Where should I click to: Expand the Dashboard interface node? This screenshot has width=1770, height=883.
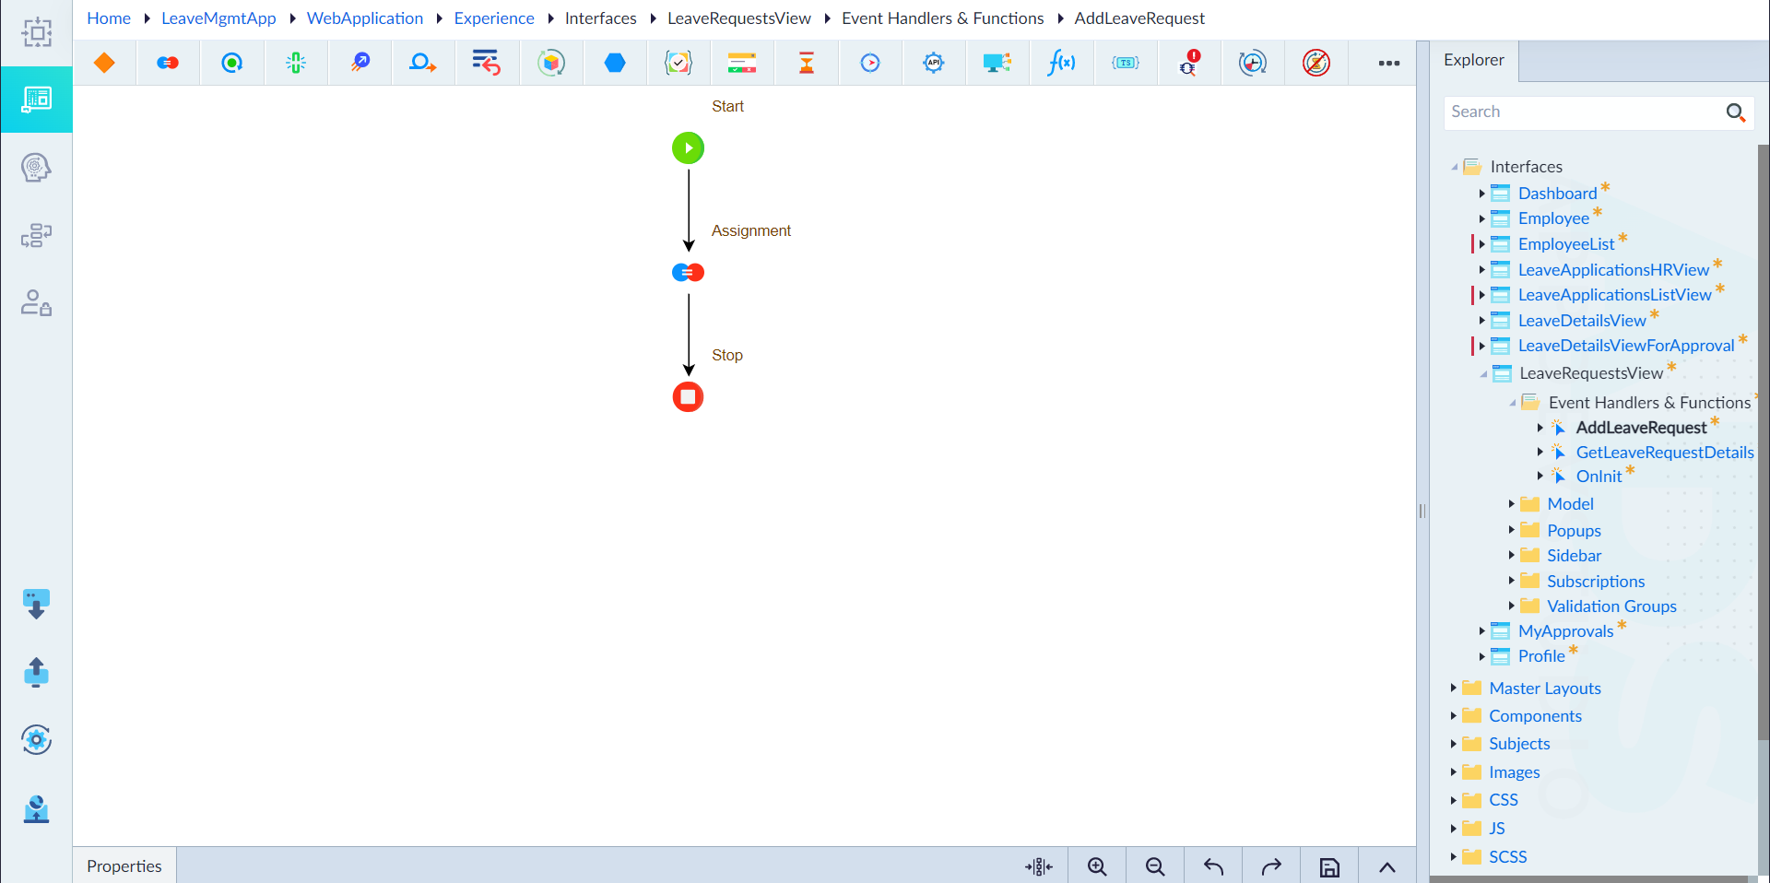tap(1481, 194)
